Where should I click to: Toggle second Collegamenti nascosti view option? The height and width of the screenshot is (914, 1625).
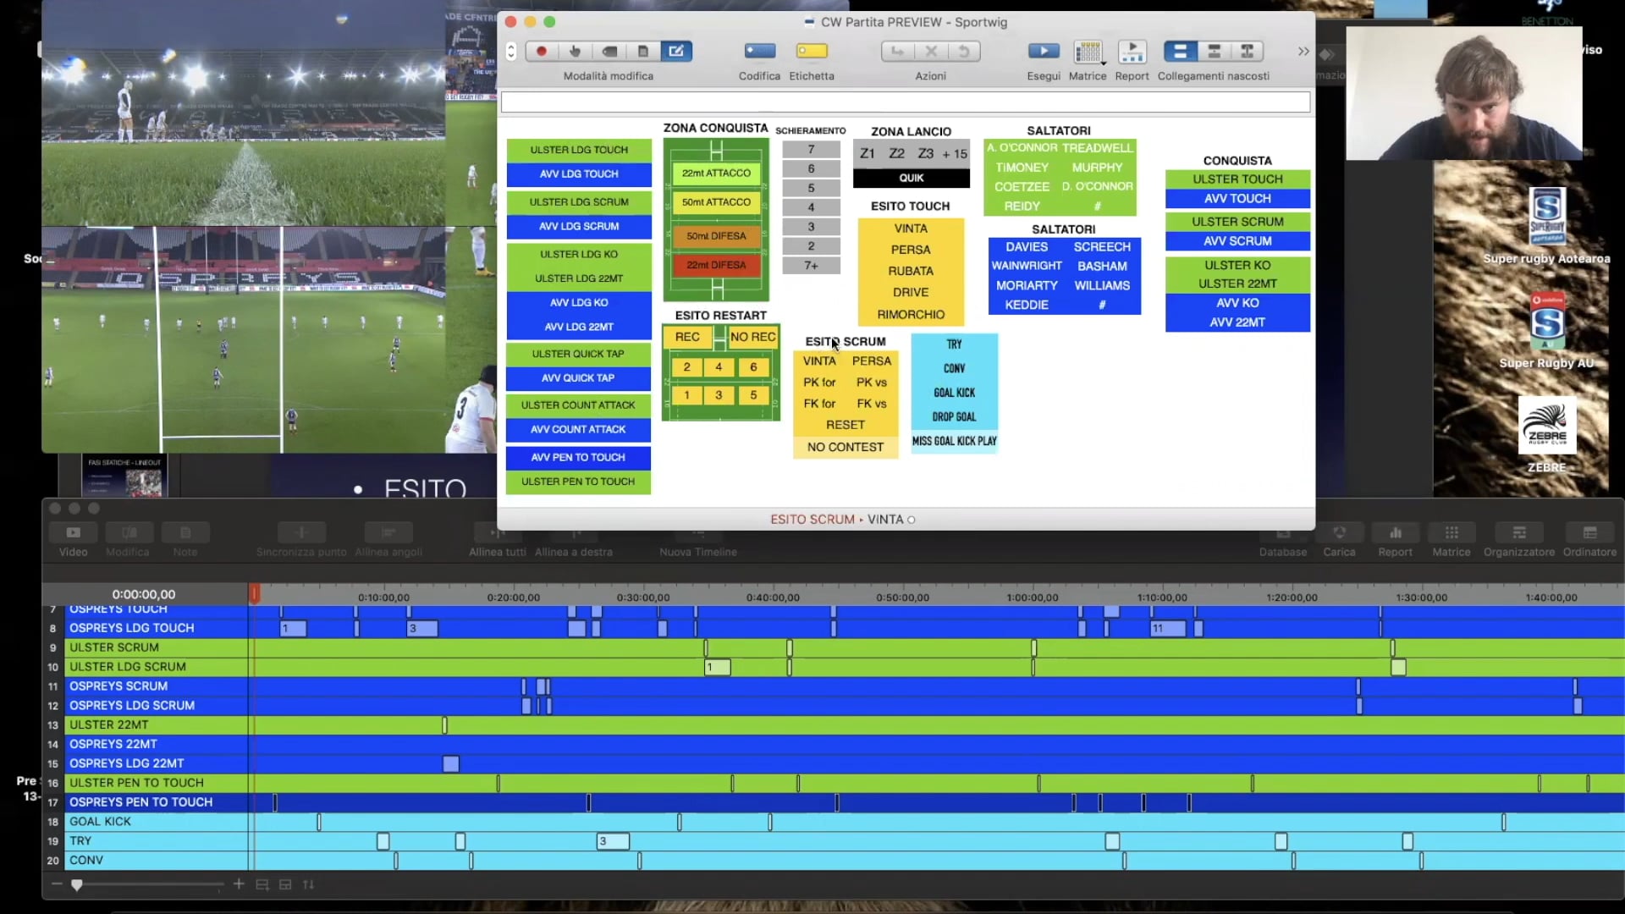(1214, 52)
